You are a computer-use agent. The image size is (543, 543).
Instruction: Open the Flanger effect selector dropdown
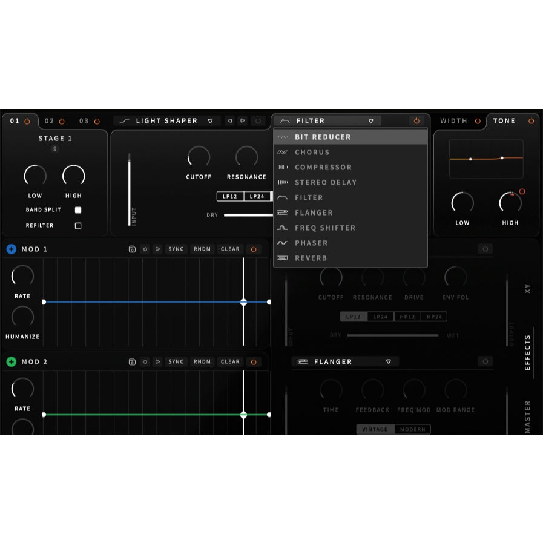[x=389, y=361]
